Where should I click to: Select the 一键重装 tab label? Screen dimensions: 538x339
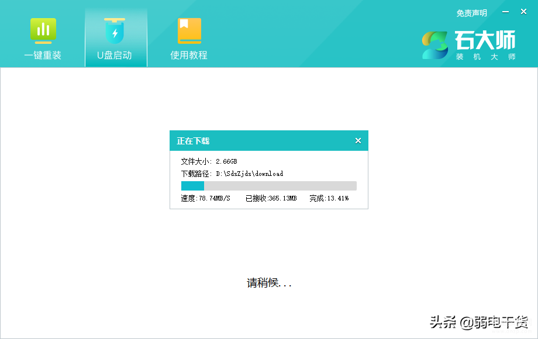tap(43, 56)
